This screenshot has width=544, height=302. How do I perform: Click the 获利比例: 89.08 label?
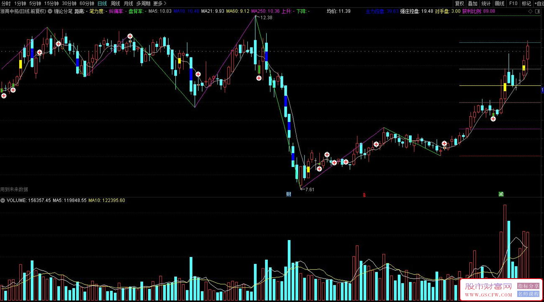click(478, 11)
